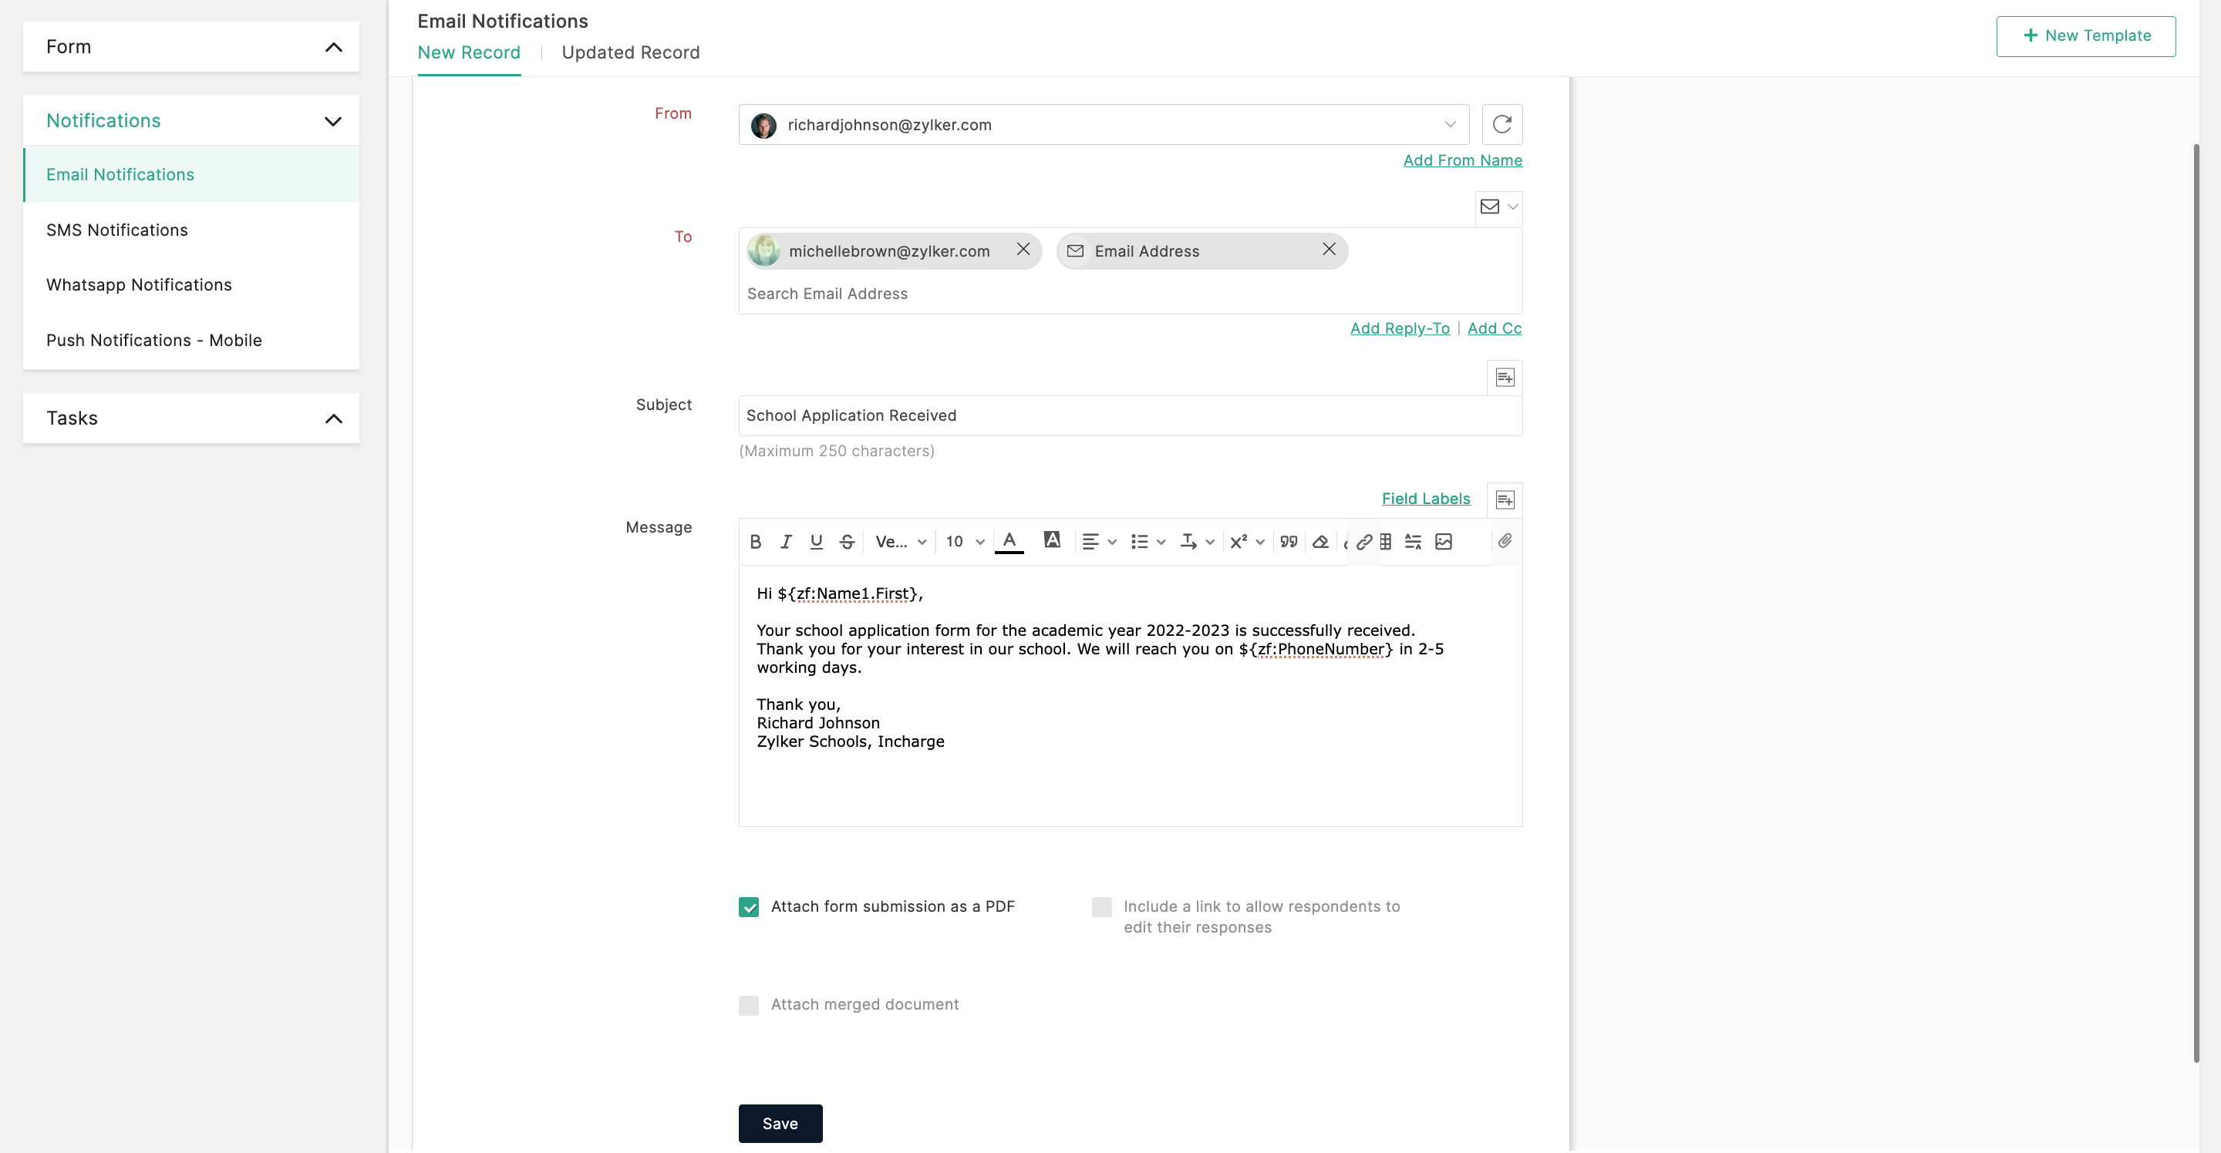Click insert field icon above Subject
2221x1153 pixels.
tap(1505, 378)
